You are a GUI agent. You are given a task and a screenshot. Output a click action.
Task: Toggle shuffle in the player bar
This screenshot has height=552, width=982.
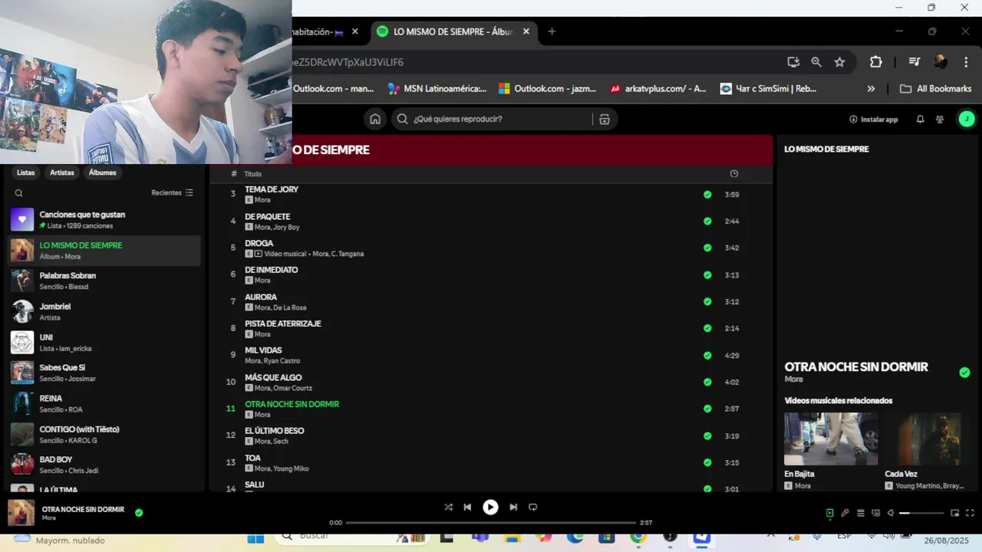click(x=448, y=507)
